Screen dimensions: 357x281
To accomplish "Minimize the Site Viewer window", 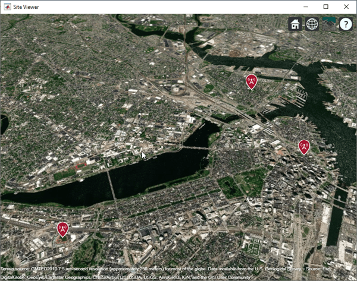I will pos(306,7).
